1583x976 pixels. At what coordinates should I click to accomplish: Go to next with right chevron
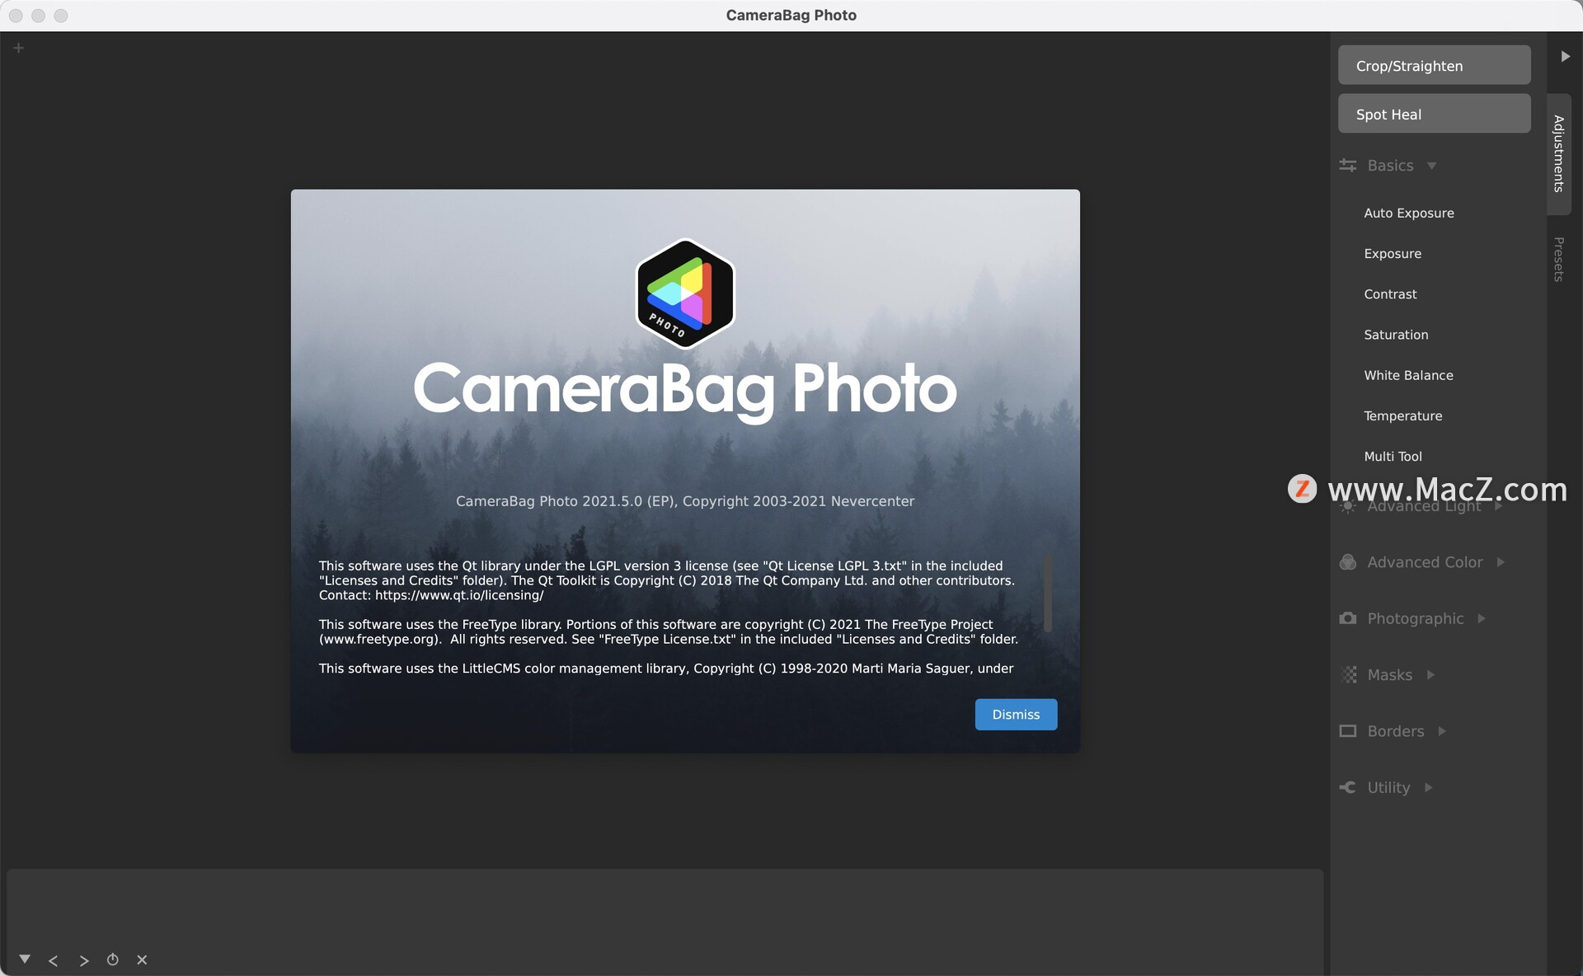[x=84, y=960]
